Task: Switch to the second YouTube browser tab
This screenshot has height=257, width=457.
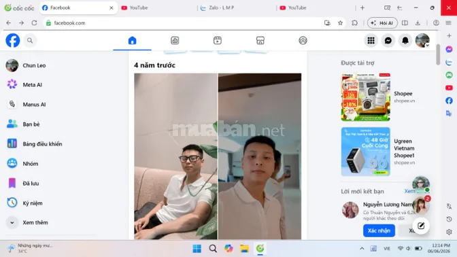Action: [x=316, y=8]
